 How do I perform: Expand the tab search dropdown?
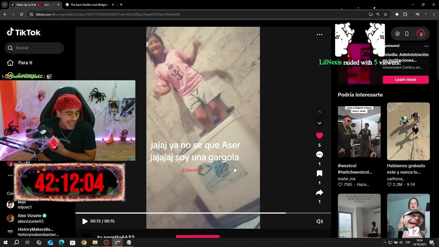tap(4, 5)
